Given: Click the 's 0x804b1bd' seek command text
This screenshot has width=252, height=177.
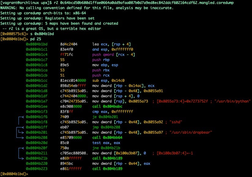Looking at the screenshot, I should 42,34.
